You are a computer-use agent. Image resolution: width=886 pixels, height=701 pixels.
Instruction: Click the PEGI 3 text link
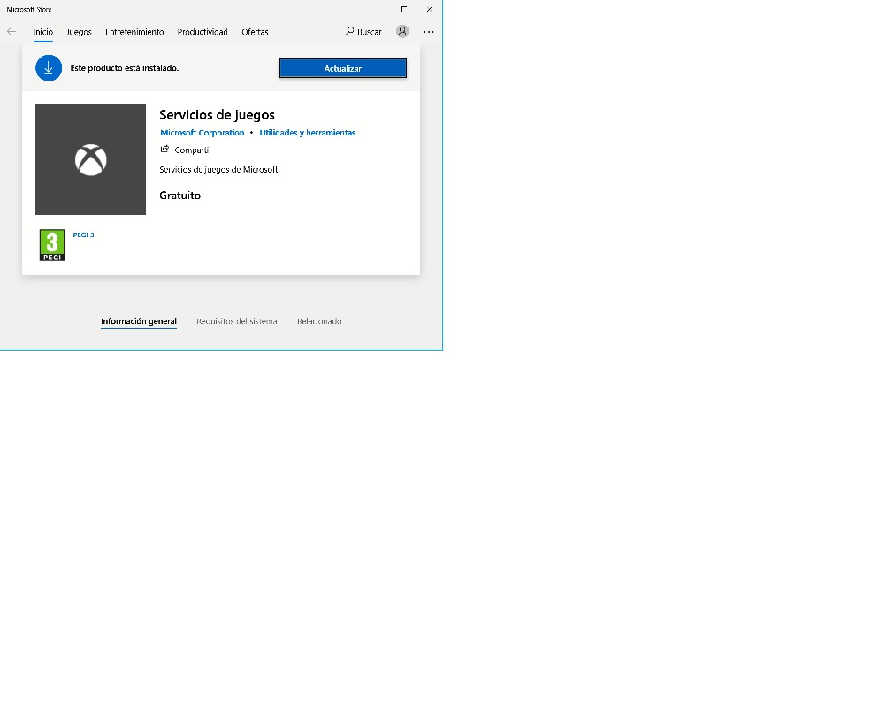(84, 235)
